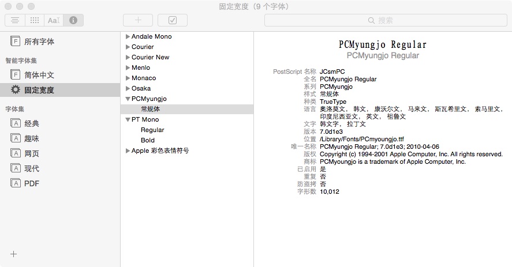The height and width of the screenshot is (267, 512).
Task: Click the 固定宽度 sidebar label
Action: pyautogui.click(x=39, y=90)
